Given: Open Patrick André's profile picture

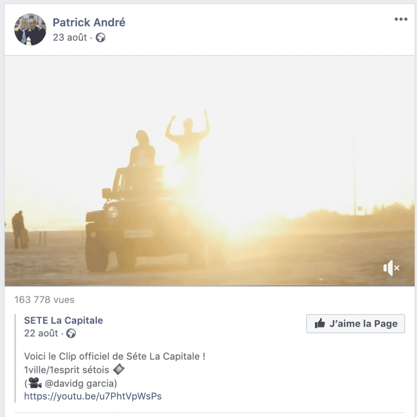Looking at the screenshot, I should [x=30, y=29].
